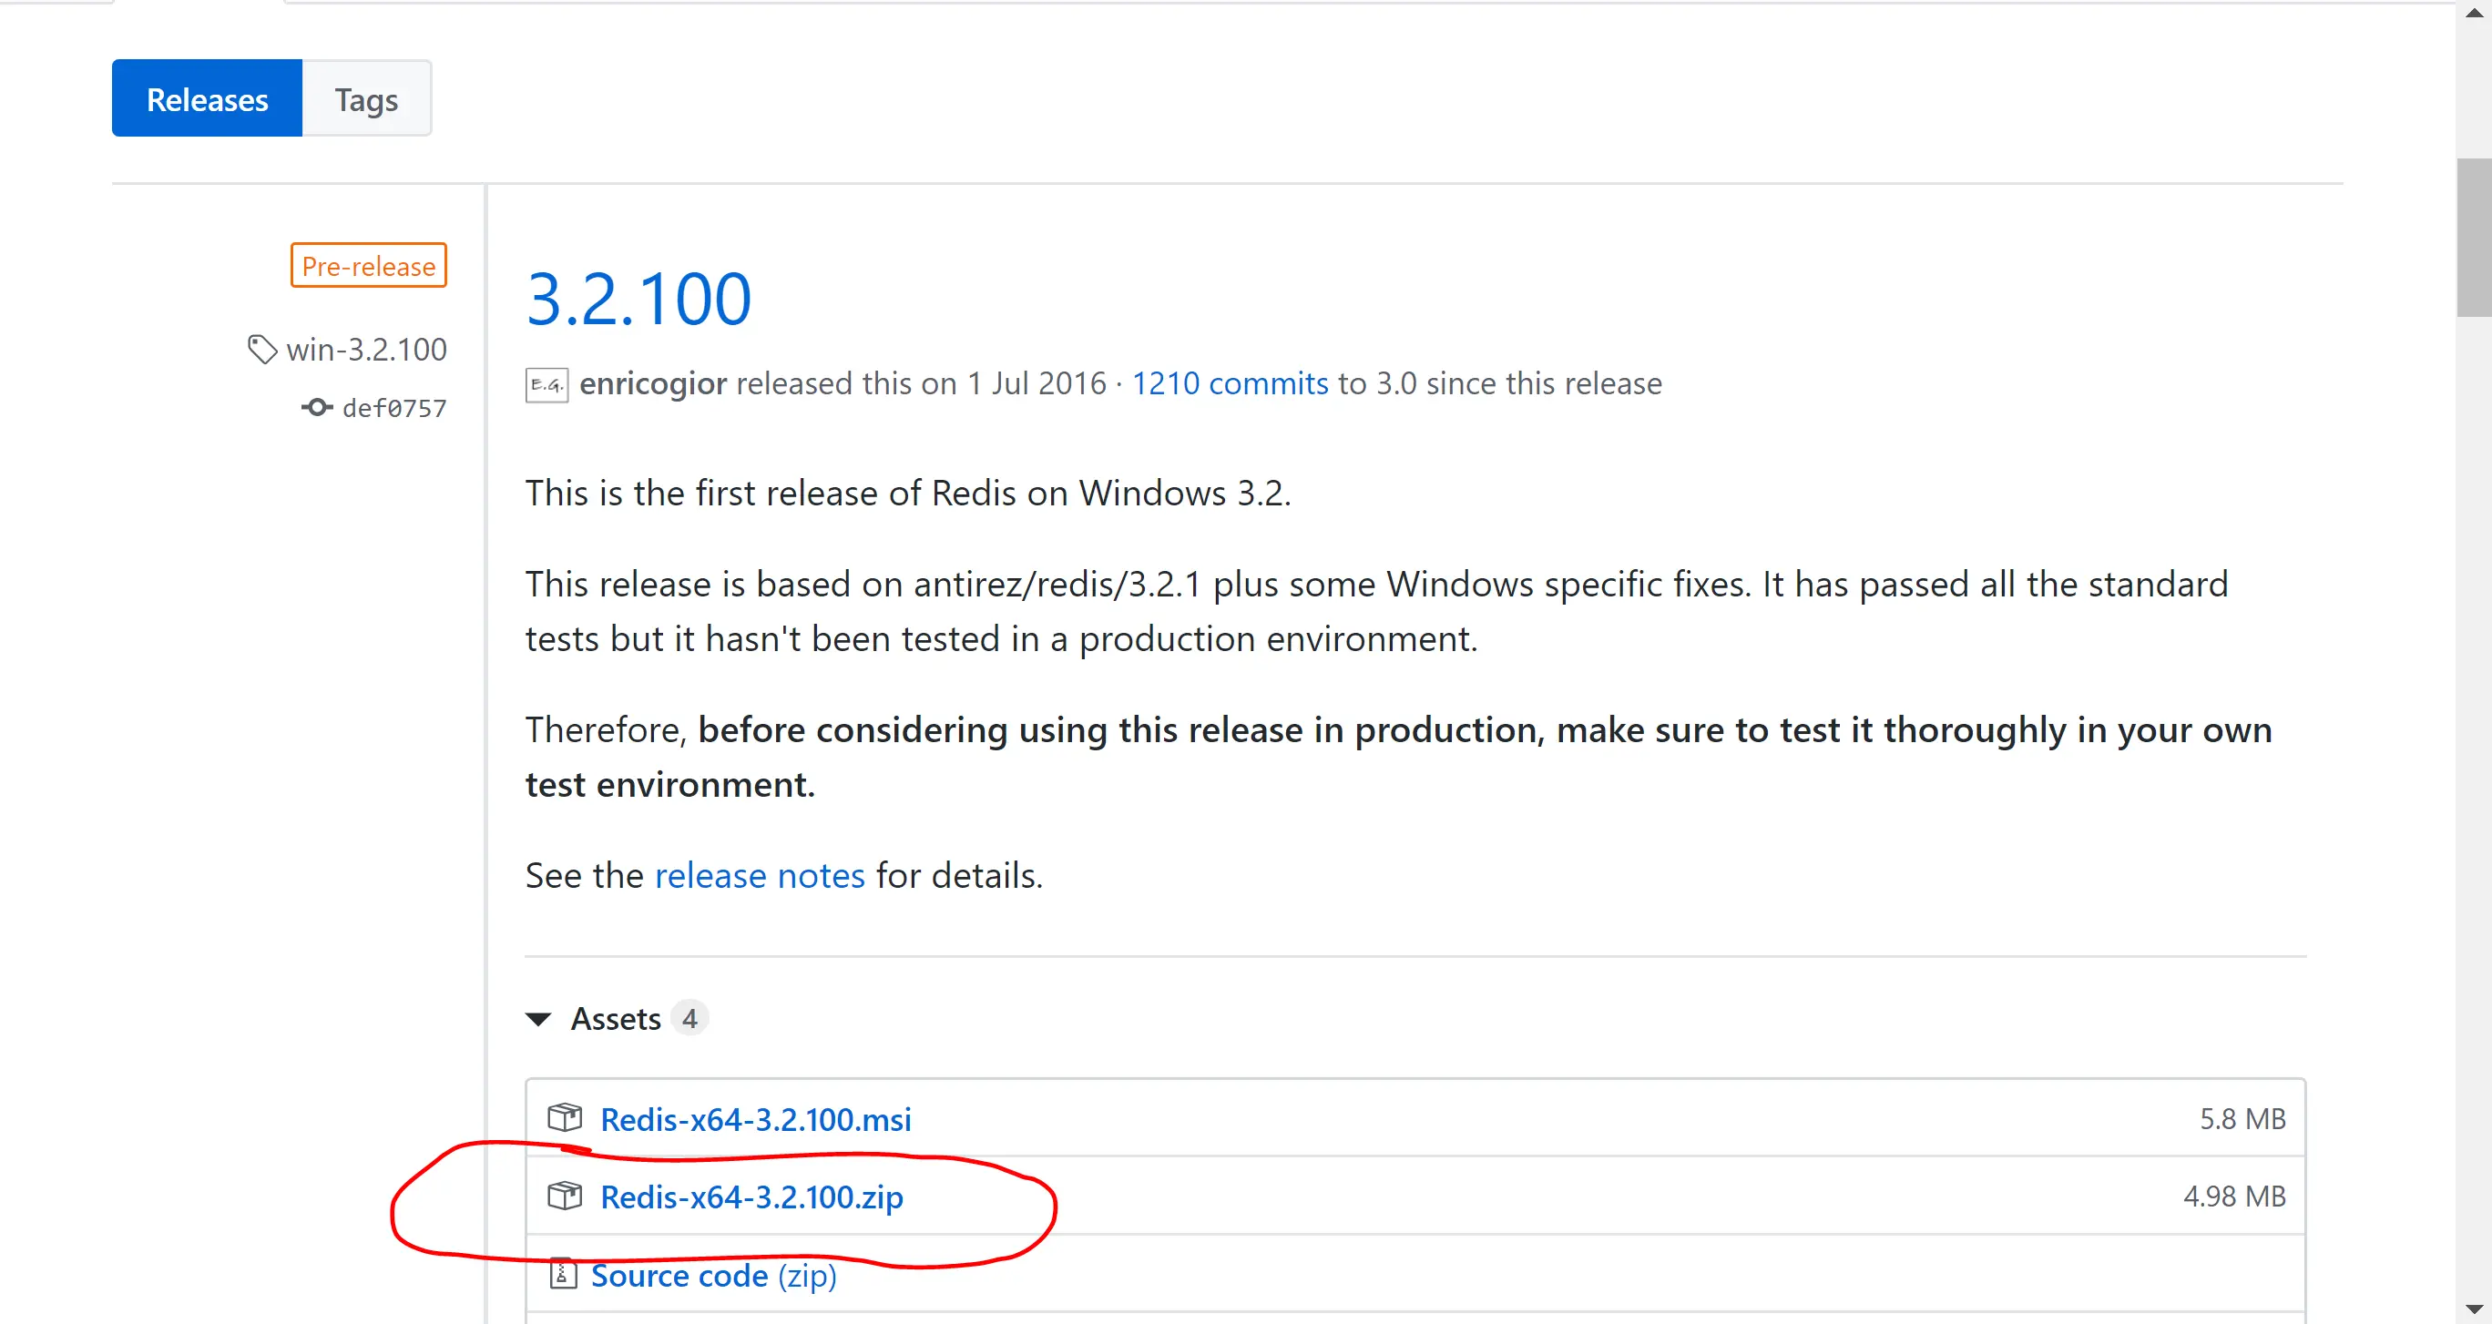
Task: Switch to the Tags tab
Action: [365, 98]
